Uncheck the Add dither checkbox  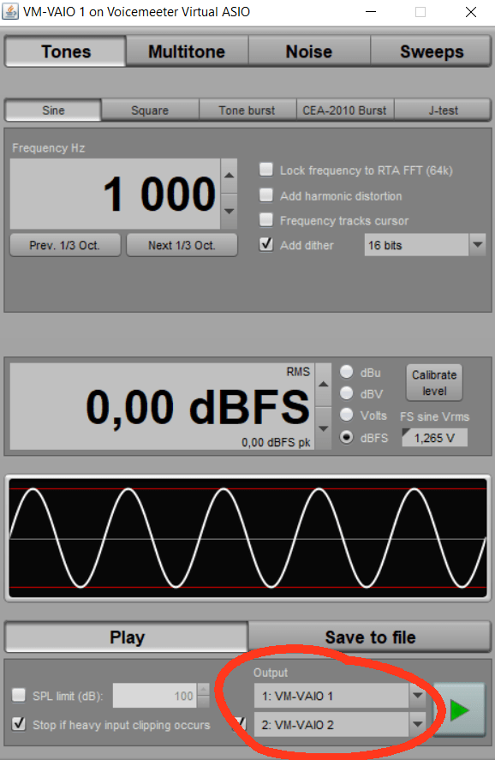click(x=265, y=244)
